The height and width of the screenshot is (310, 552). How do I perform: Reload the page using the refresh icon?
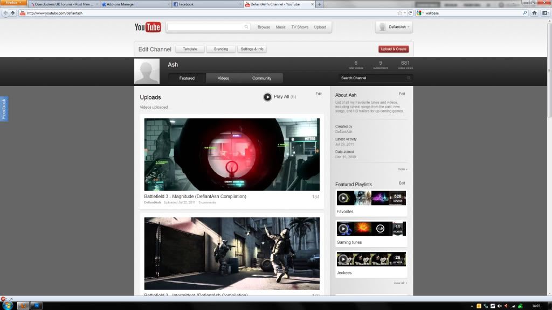tap(410, 12)
